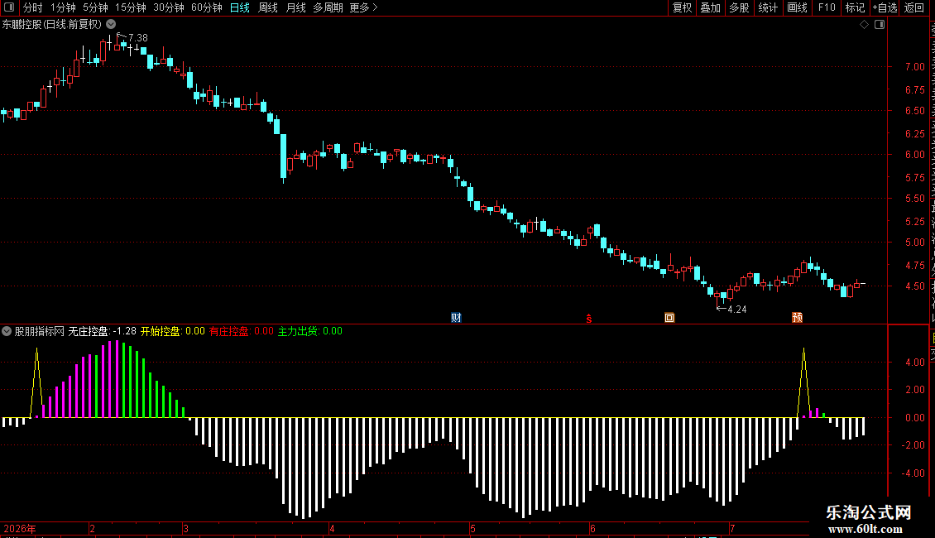Click the 预 forecast marker icon
The height and width of the screenshot is (538, 935).
[x=798, y=317]
